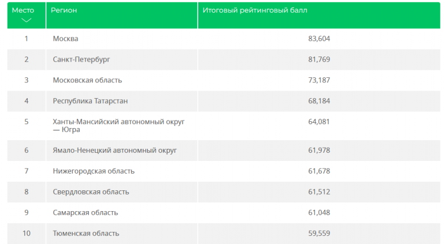Select the Санкт-Петербург region name
This screenshot has height=244, width=445.
click(81, 59)
